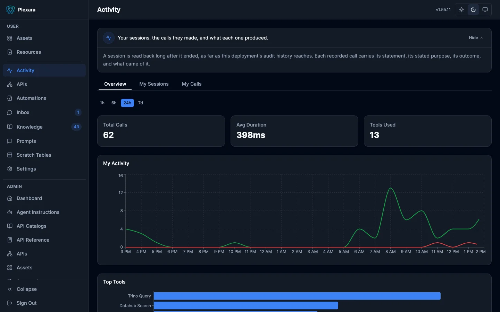Viewport: 500px width, 312px height.
Task: Click the Avg Duration value 398ms
Action: click(x=251, y=135)
